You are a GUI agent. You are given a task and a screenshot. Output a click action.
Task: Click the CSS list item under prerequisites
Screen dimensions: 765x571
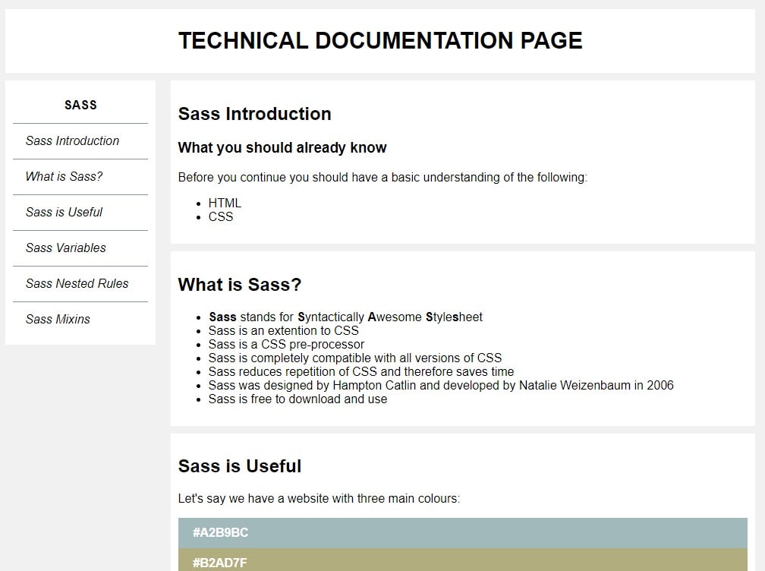click(221, 216)
